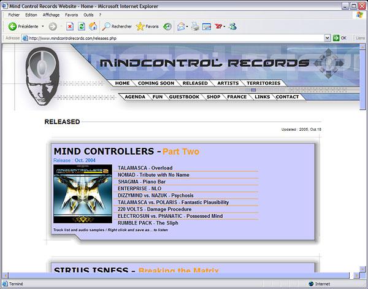The height and width of the screenshot is (289, 368).
Task: Click vertical scrollbar up arrow
Action: pos(362,46)
